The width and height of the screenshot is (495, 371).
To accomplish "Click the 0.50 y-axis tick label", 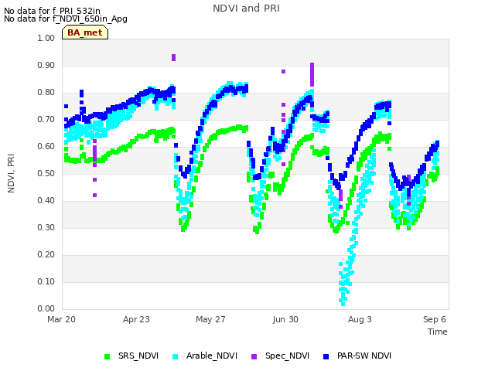I will pos(46,173).
